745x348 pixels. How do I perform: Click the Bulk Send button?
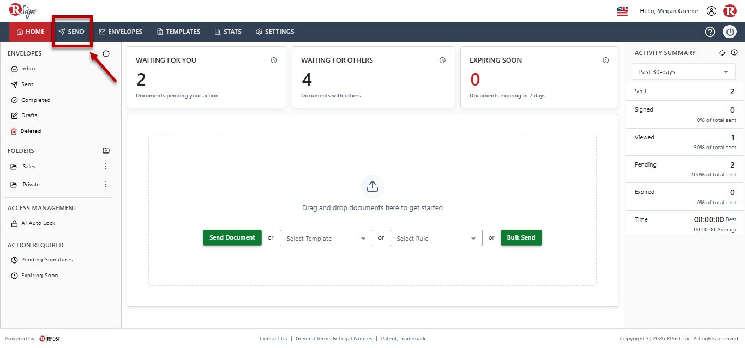[521, 237]
